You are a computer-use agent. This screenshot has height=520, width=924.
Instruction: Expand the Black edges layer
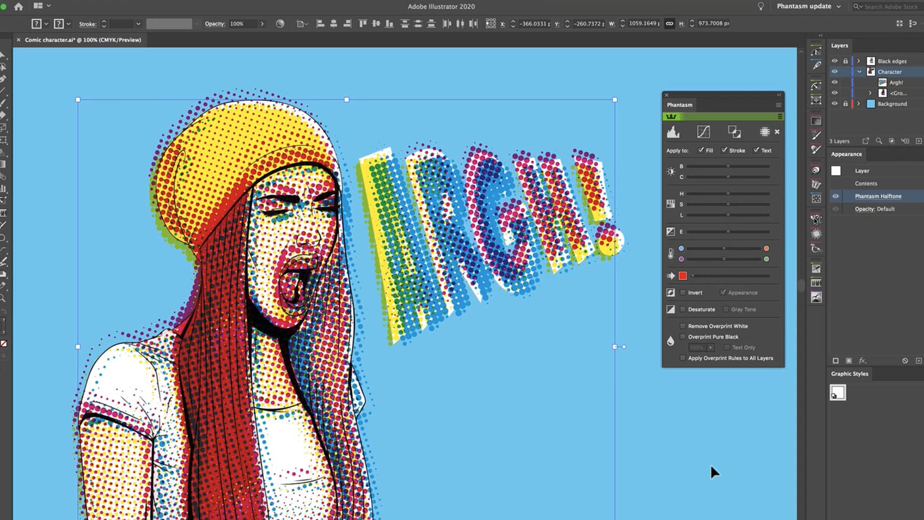tap(859, 61)
